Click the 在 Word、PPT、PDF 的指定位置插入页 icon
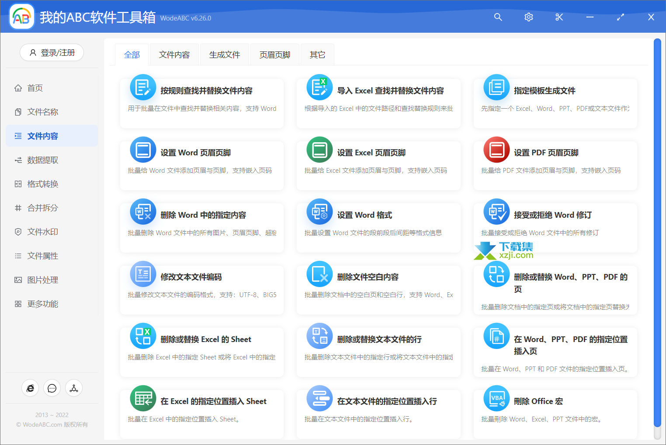This screenshot has height=445, width=666. (x=496, y=336)
